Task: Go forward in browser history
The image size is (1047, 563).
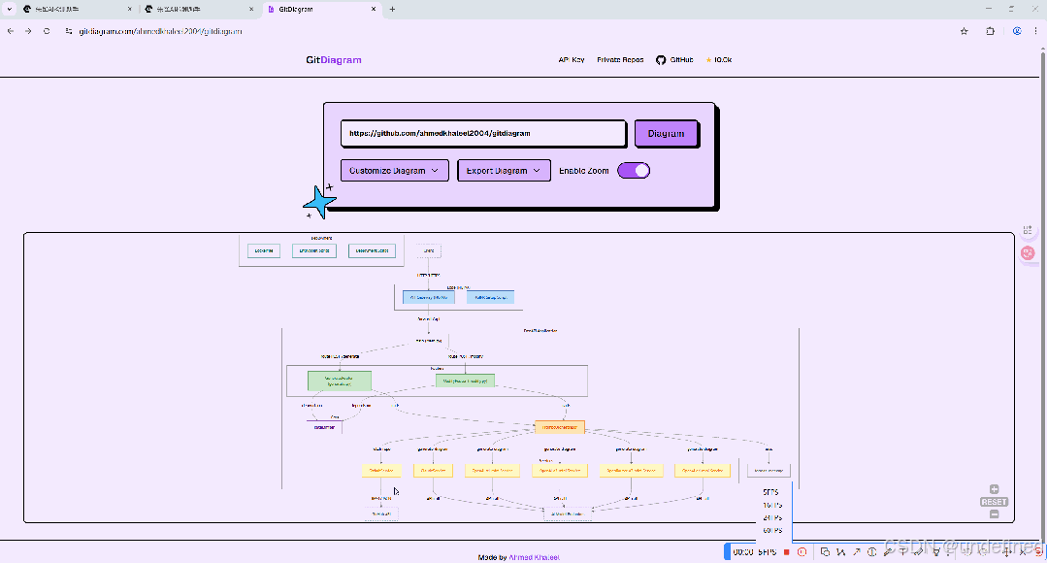Action: tap(28, 31)
